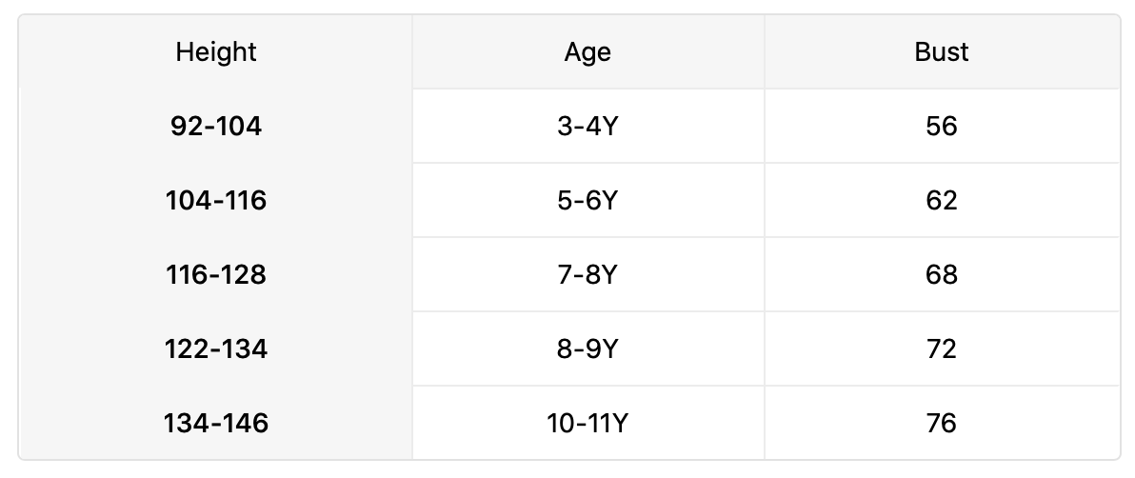Select the 92-104 height cell
The image size is (1135, 478).
tap(216, 127)
